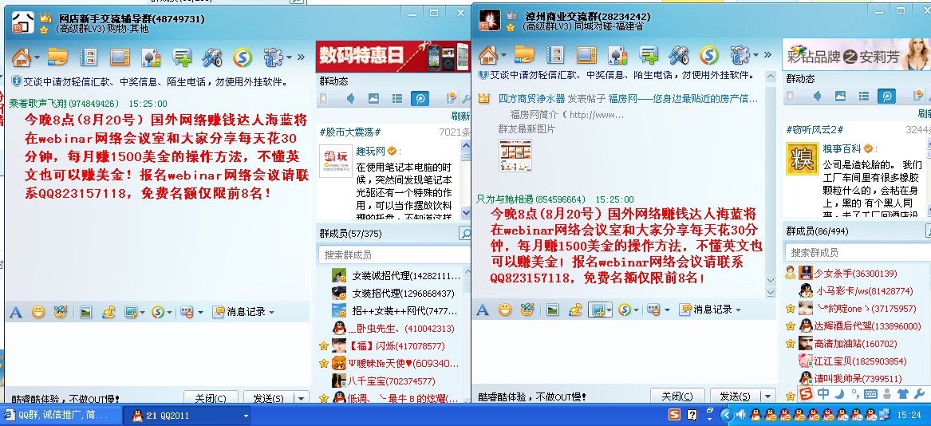The width and height of the screenshot is (931, 426).
Task: Open microphone voice chat icon in 漳州商业交流群 window
Action: (679, 55)
